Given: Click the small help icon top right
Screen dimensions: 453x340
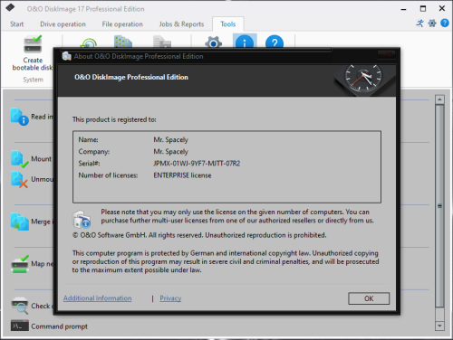Looking at the screenshot, I should (445, 23).
